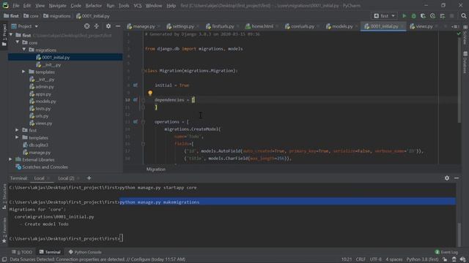Toggle the Python Console tool window
The height and width of the screenshot is (263, 469).
(x=85, y=252)
